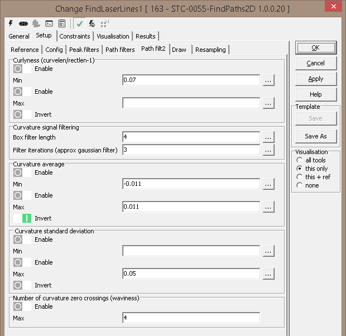Click the puzzle piece toolbar icon
346x336 pixels.
pyautogui.click(x=36, y=23)
